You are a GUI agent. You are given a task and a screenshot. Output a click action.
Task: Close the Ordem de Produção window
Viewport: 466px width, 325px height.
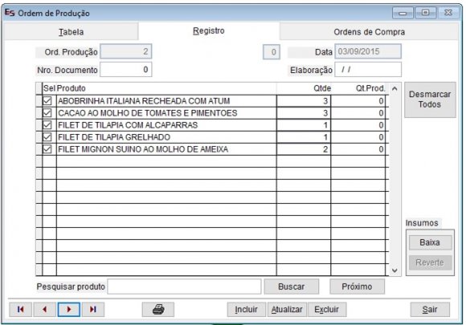pos(448,13)
